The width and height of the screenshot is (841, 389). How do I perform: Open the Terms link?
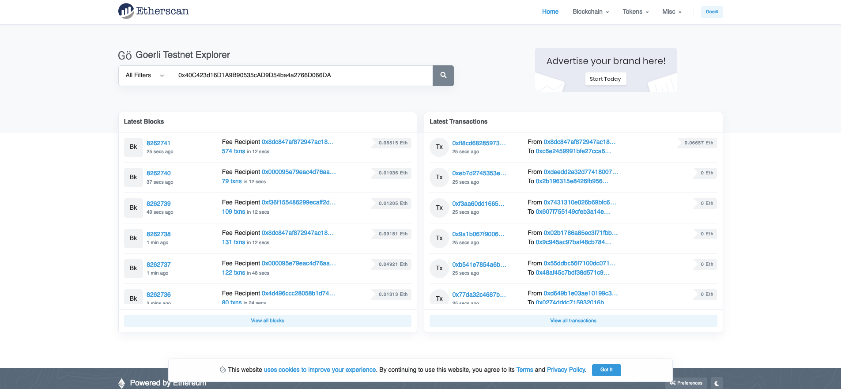pos(524,370)
